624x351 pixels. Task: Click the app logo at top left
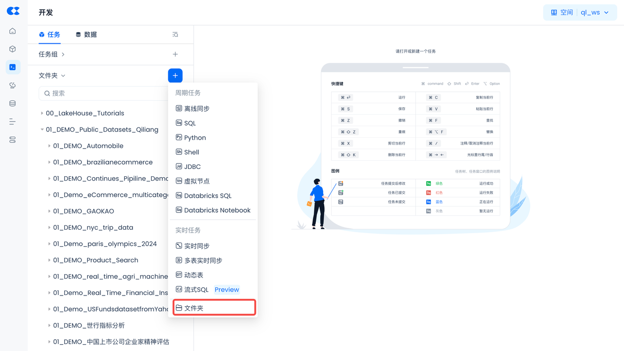click(x=13, y=12)
